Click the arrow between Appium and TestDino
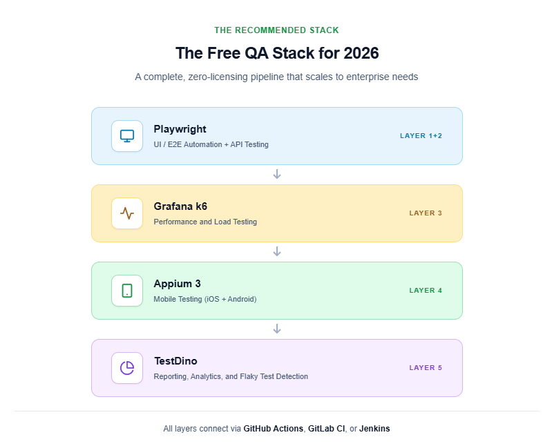This screenshot has height=446, width=552. click(277, 329)
